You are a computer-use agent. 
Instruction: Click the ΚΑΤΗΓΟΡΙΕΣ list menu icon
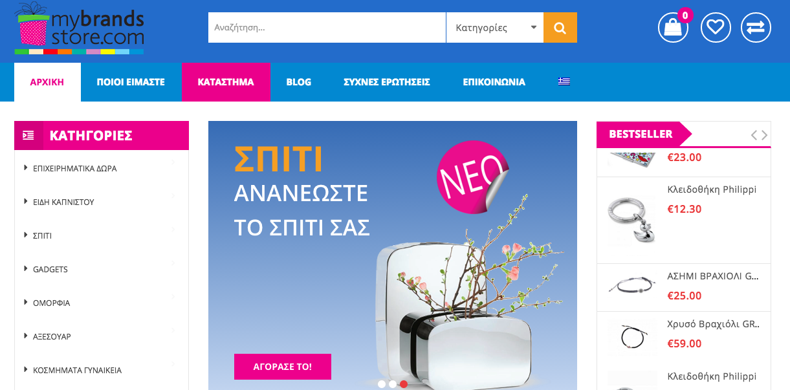28,135
